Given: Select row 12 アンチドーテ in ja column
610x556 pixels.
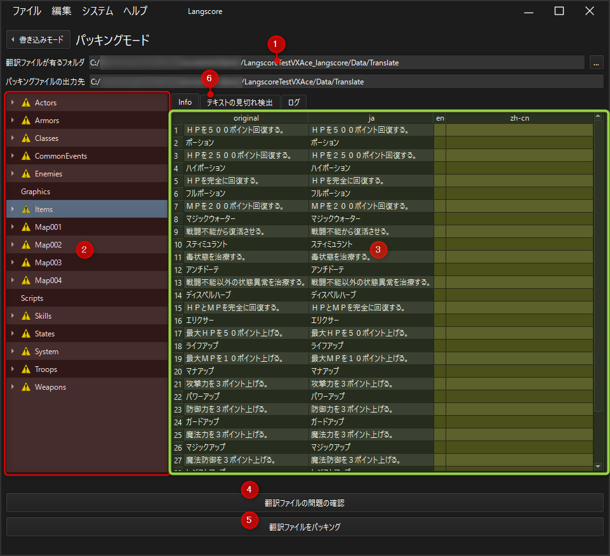Looking at the screenshot, I should point(371,270).
